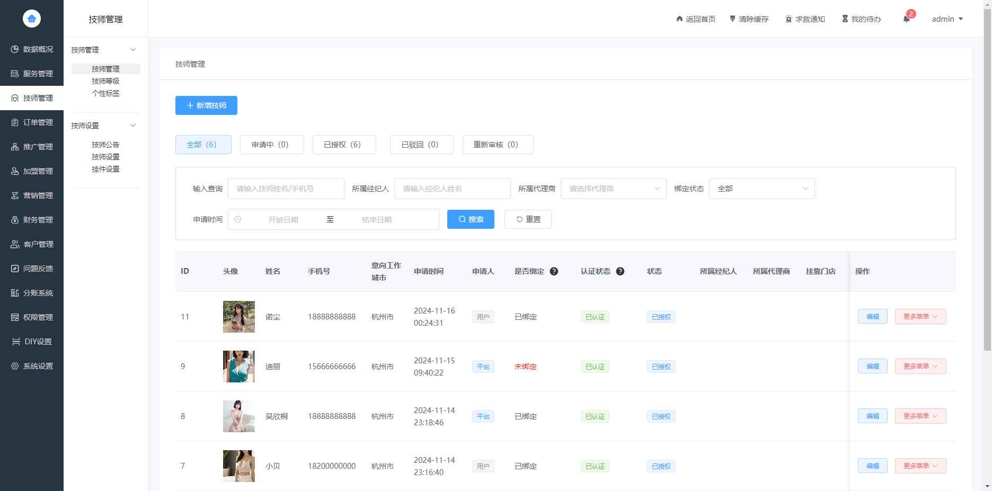992x491 pixels.
Task: Open 更多菜单 for technician 诺尘
Action: click(920, 316)
